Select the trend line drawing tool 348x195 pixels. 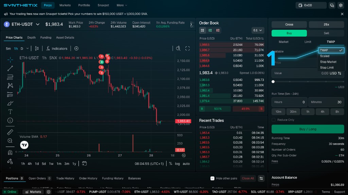10,68
